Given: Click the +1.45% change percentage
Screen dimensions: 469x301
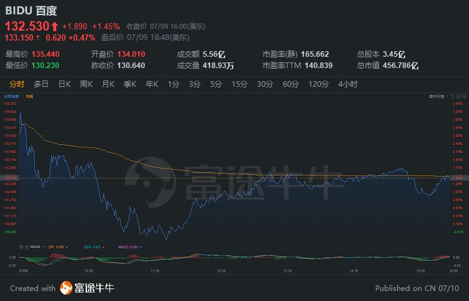Looking at the screenshot, I should coord(106,27).
